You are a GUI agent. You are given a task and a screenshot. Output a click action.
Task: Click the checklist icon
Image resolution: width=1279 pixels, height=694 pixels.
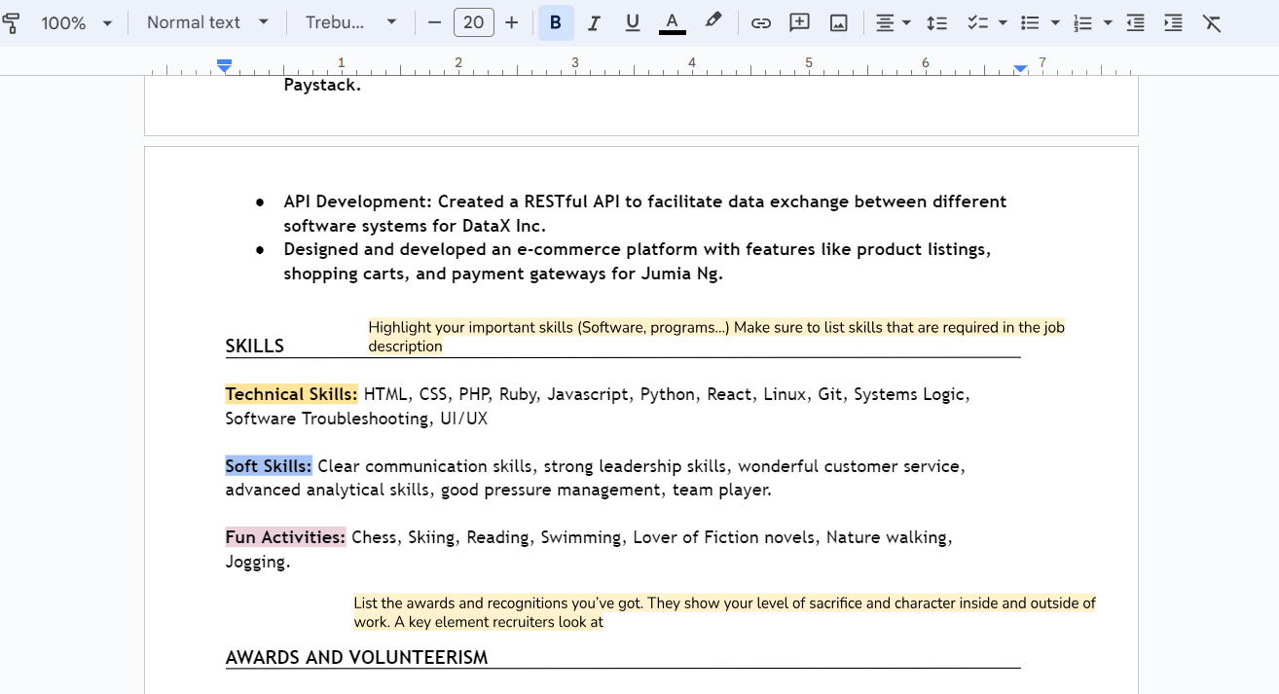[x=977, y=22]
